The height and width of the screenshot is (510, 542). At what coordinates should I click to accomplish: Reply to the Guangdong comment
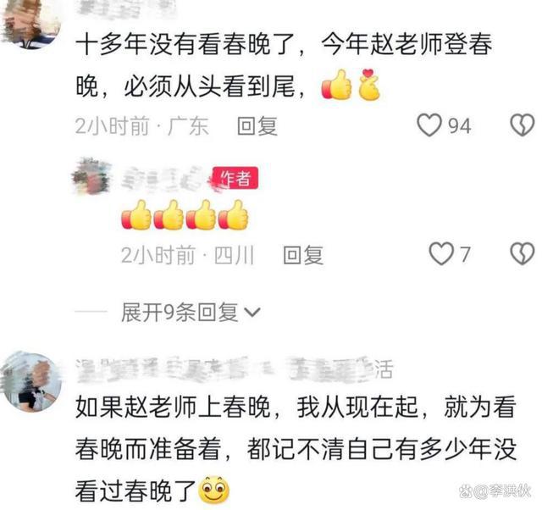[x=257, y=126]
